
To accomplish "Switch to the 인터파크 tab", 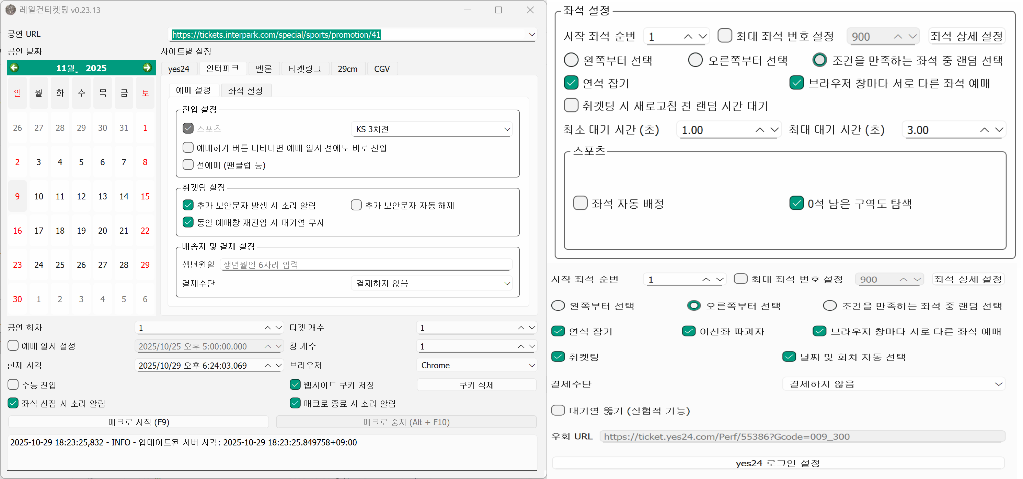I will pos(222,69).
